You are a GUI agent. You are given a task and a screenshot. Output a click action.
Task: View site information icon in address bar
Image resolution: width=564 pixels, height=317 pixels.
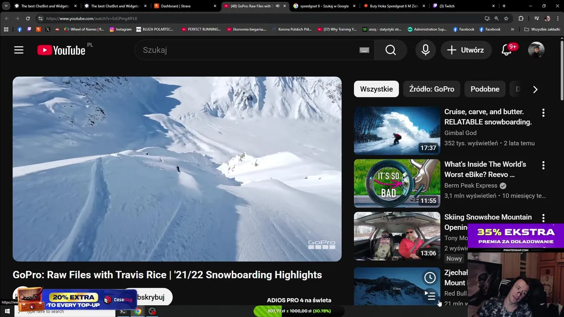(x=41, y=18)
